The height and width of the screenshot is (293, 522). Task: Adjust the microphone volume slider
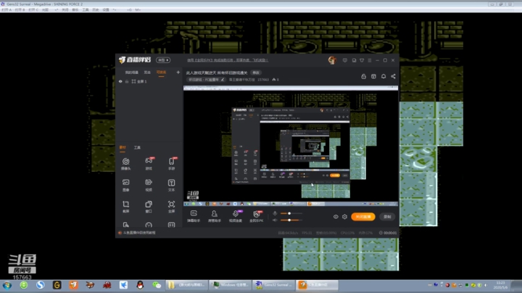291,213
